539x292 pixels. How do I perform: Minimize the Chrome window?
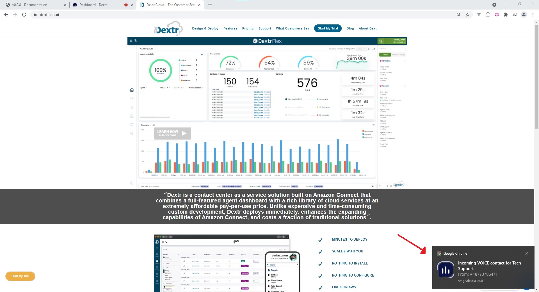pos(507,4)
